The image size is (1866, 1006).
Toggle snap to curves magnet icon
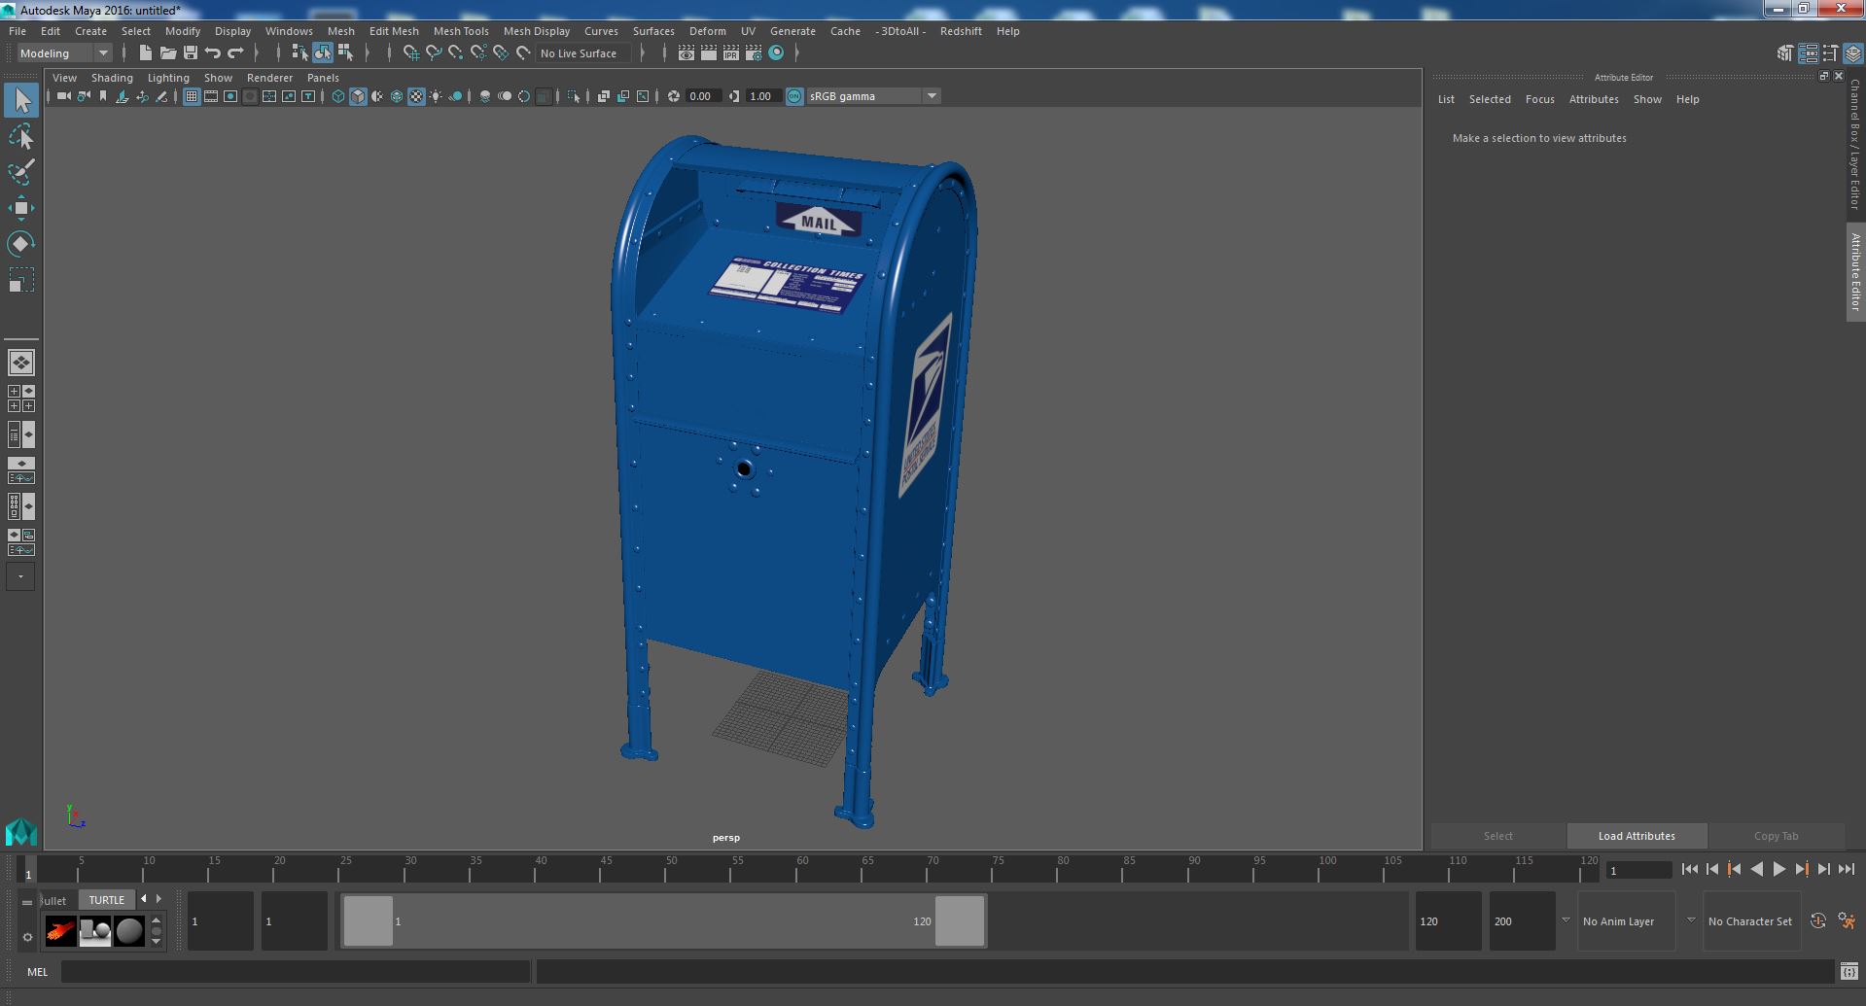[434, 53]
